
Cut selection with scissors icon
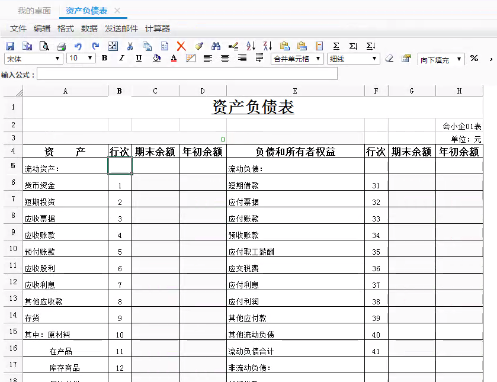(130, 46)
